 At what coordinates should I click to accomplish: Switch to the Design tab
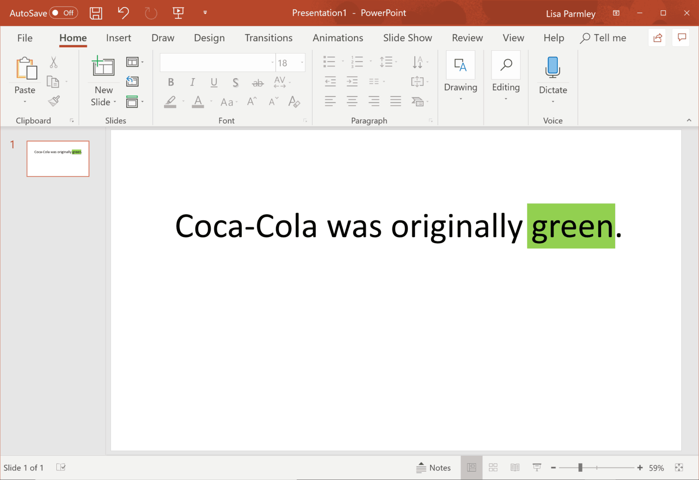(x=209, y=38)
